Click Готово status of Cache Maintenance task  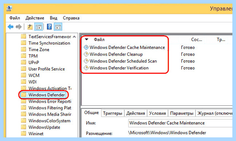188,47
